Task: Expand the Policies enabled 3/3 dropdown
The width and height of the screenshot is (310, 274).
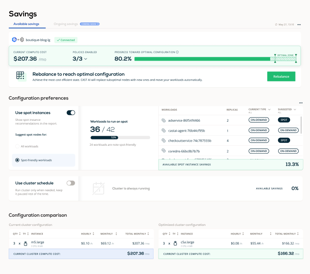Action: [x=86, y=59]
